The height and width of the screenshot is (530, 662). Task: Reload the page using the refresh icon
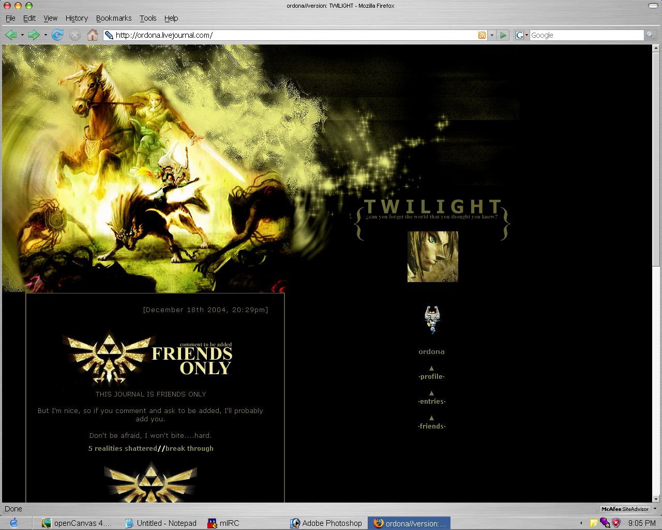57,35
